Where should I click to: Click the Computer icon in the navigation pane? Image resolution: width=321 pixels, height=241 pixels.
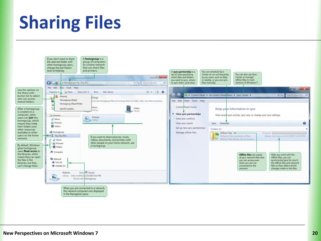click(x=52, y=152)
